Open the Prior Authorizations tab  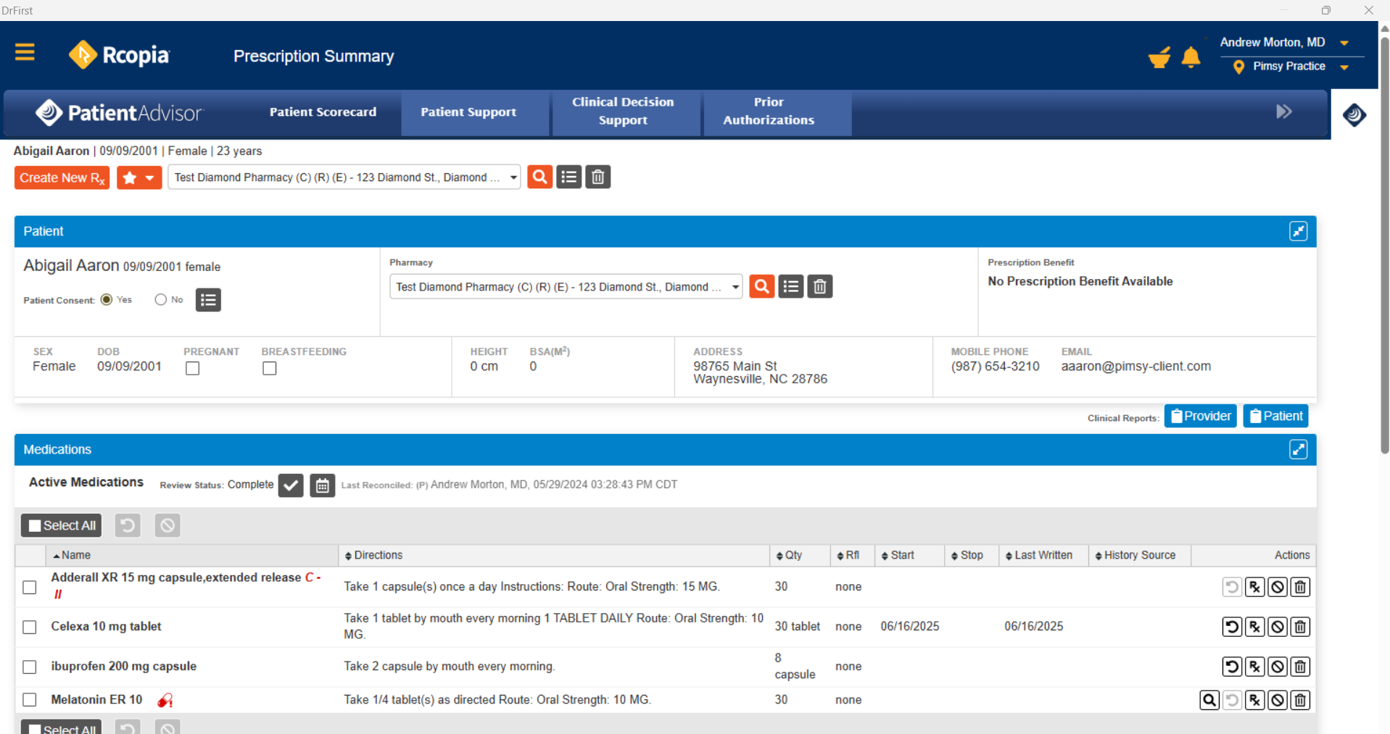[769, 112]
